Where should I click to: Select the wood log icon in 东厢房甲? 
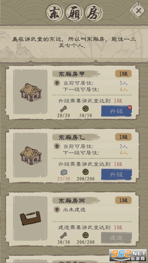pyautogui.click(x=63, y=109)
